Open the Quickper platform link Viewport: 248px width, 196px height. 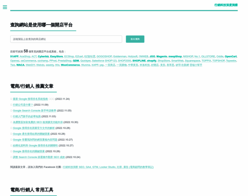pos(85,61)
